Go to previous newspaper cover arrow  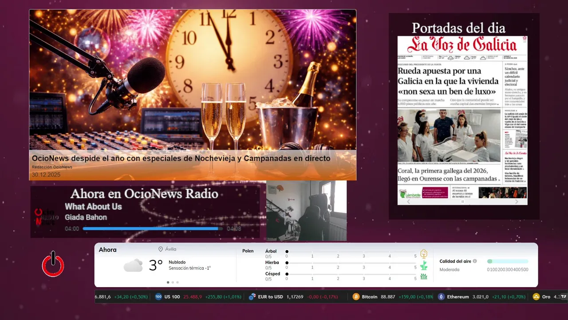tap(409, 202)
